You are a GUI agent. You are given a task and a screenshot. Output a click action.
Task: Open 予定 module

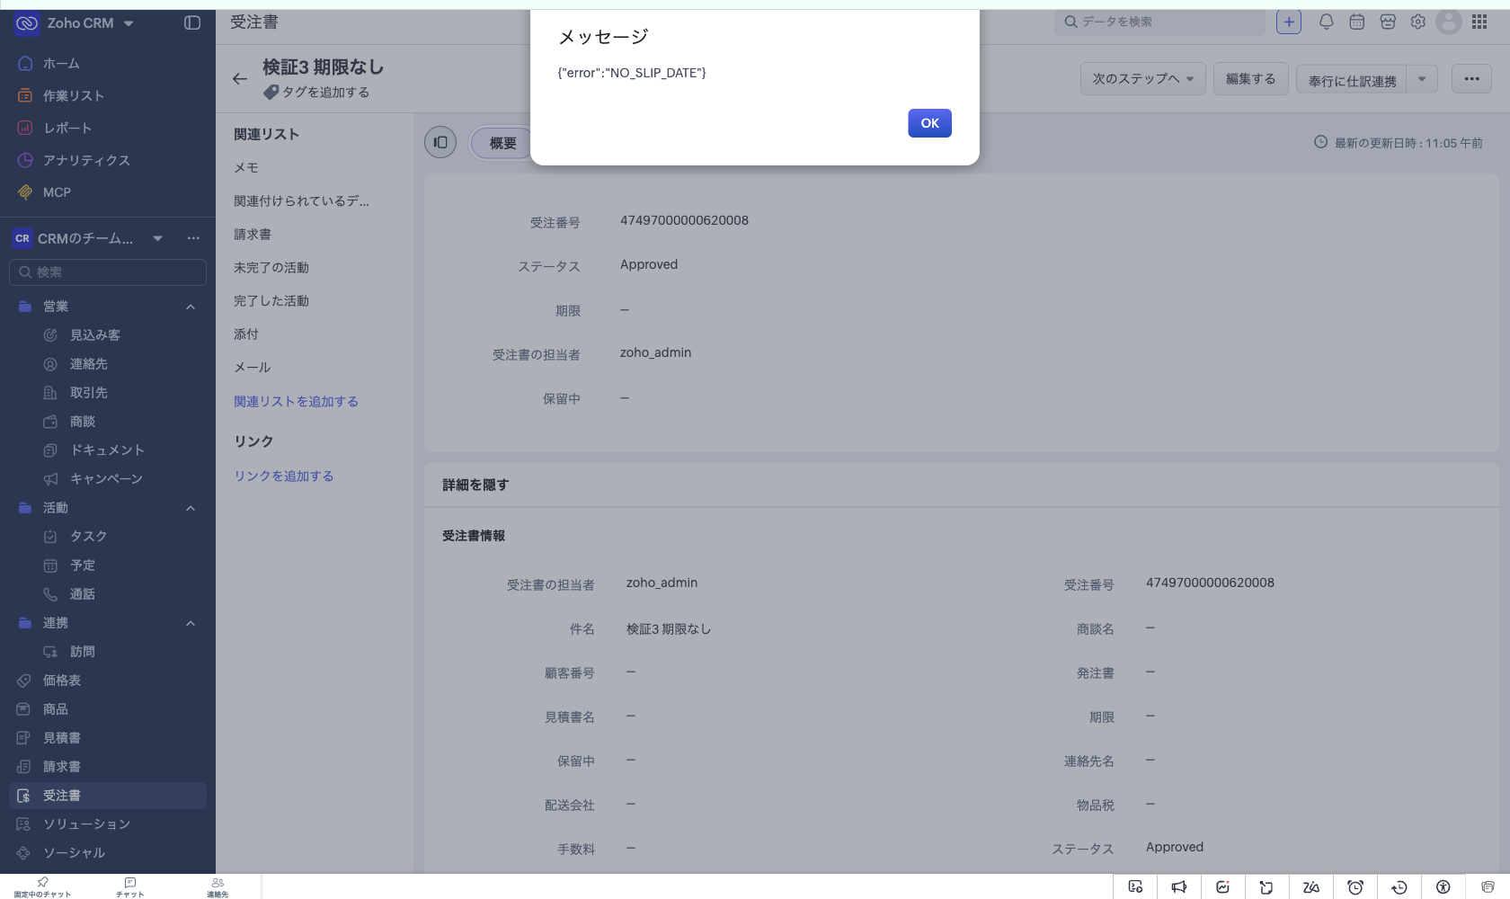pyautogui.click(x=83, y=565)
